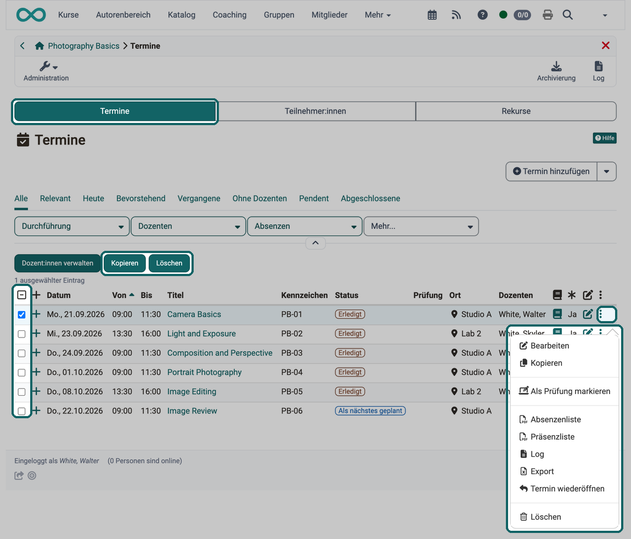
Task: Select the Image Editing row checkbox
Action: coord(22,392)
